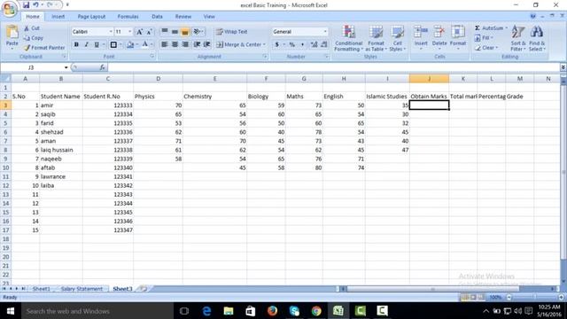Open number format dropdown
The width and height of the screenshot is (567, 319).
[325, 32]
